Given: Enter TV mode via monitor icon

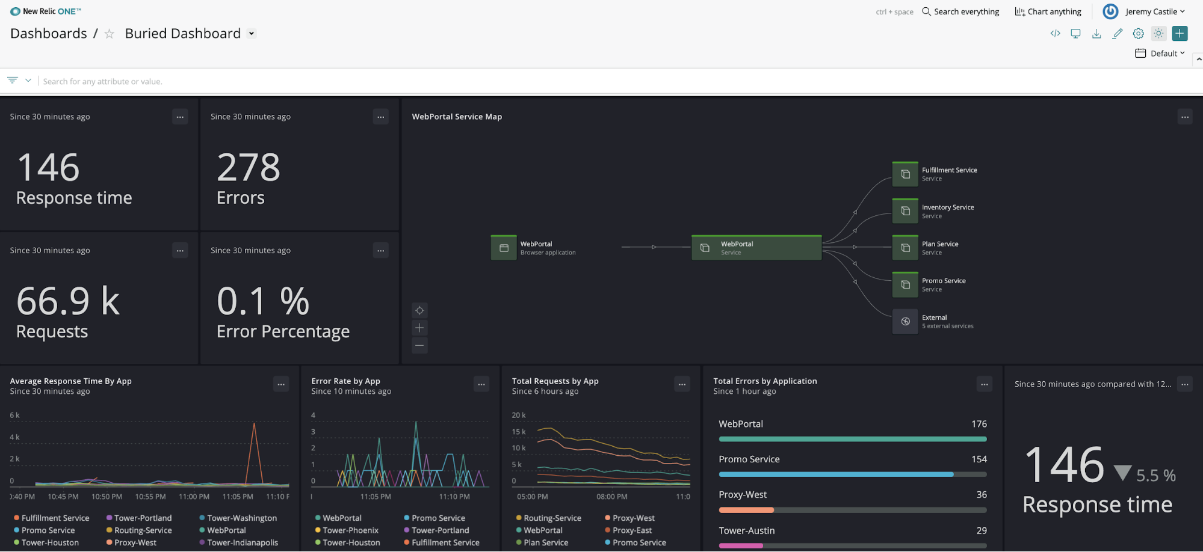Looking at the screenshot, I should 1075,34.
